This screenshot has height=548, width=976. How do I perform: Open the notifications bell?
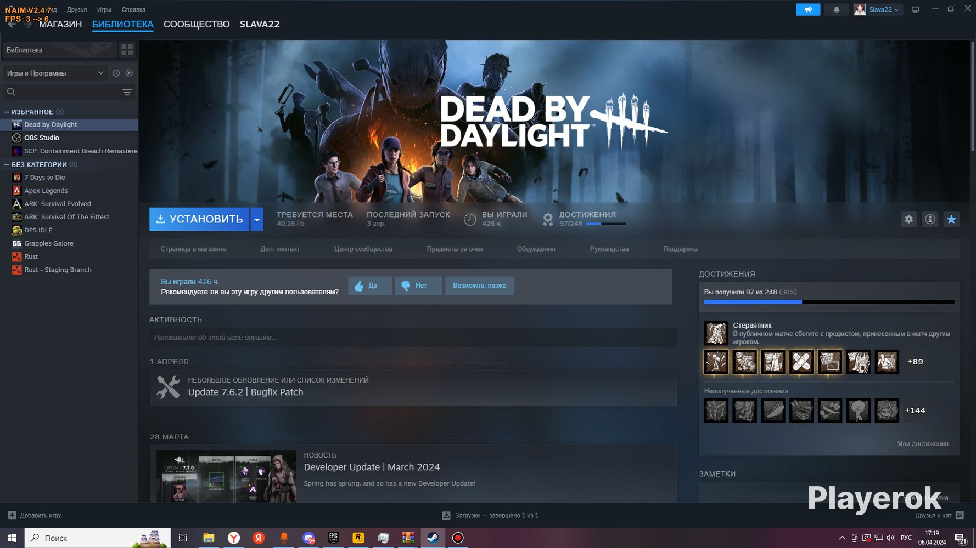[x=836, y=9]
